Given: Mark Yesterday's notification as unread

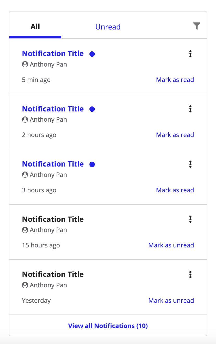Looking at the screenshot, I should (171, 301).
